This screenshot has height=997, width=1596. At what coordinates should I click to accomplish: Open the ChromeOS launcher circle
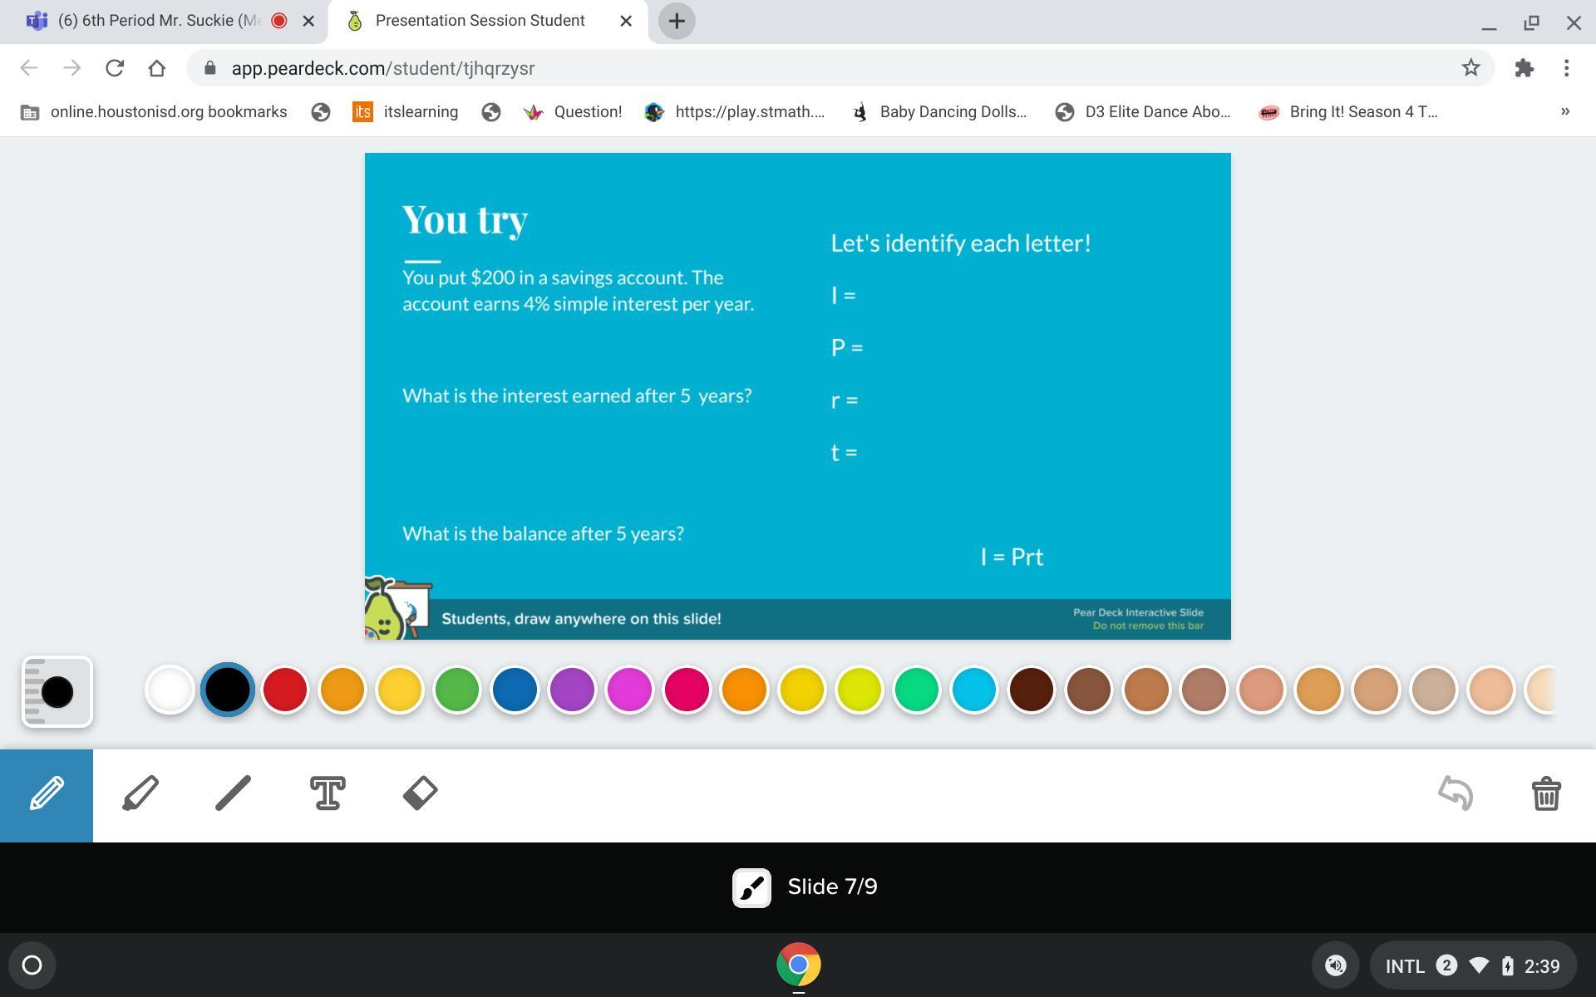32,965
